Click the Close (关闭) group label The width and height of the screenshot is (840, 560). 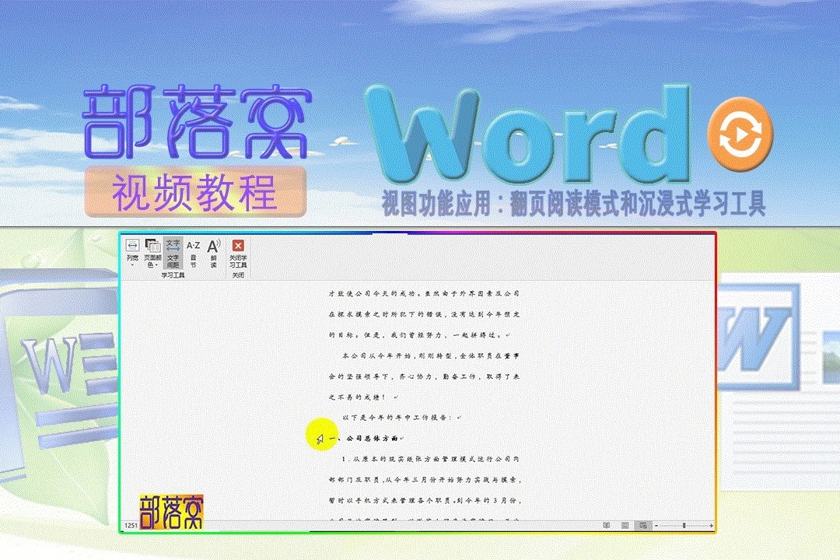click(x=237, y=274)
